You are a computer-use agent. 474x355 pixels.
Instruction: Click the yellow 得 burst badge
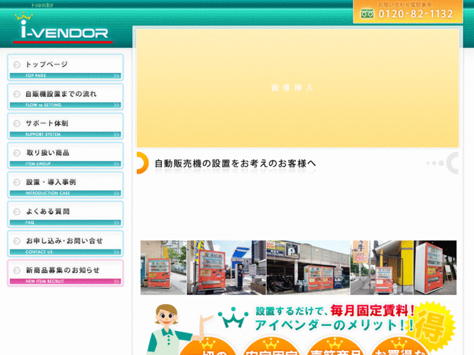point(430,326)
